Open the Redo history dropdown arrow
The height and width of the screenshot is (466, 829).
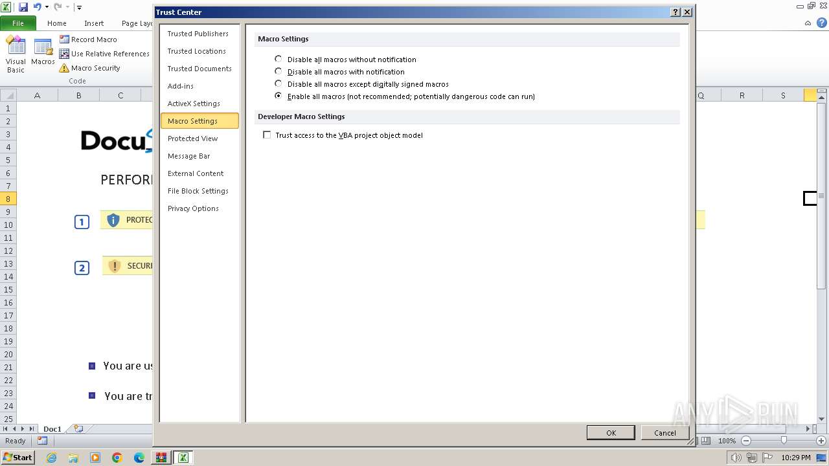[67, 7]
